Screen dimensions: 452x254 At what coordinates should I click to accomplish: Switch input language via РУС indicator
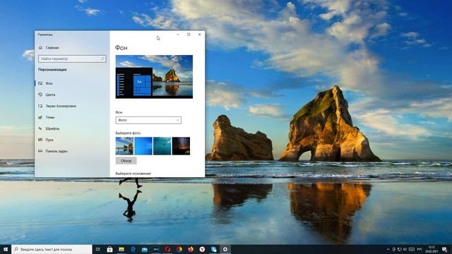pyautogui.click(x=420, y=249)
